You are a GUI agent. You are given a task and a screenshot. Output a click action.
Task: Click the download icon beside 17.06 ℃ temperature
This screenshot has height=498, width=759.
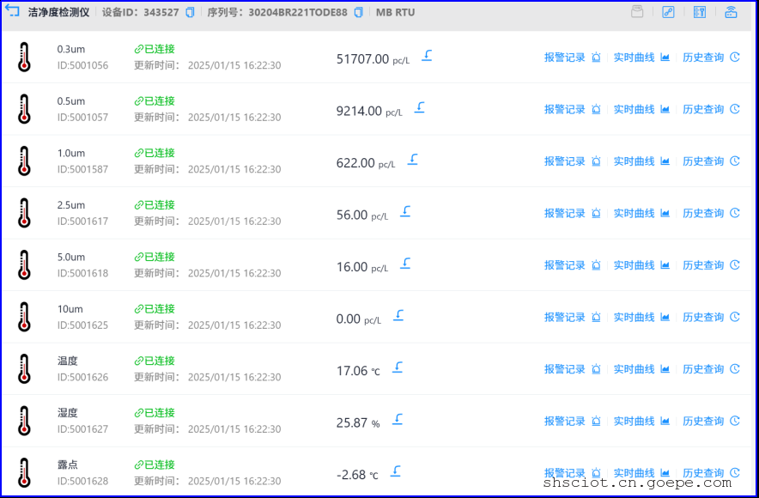[398, 367]
